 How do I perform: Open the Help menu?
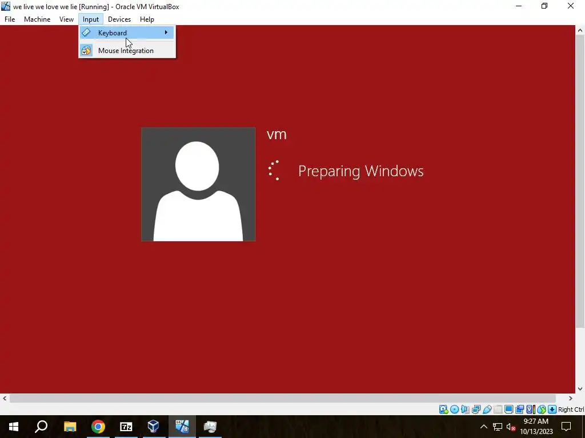coord(147,19)
